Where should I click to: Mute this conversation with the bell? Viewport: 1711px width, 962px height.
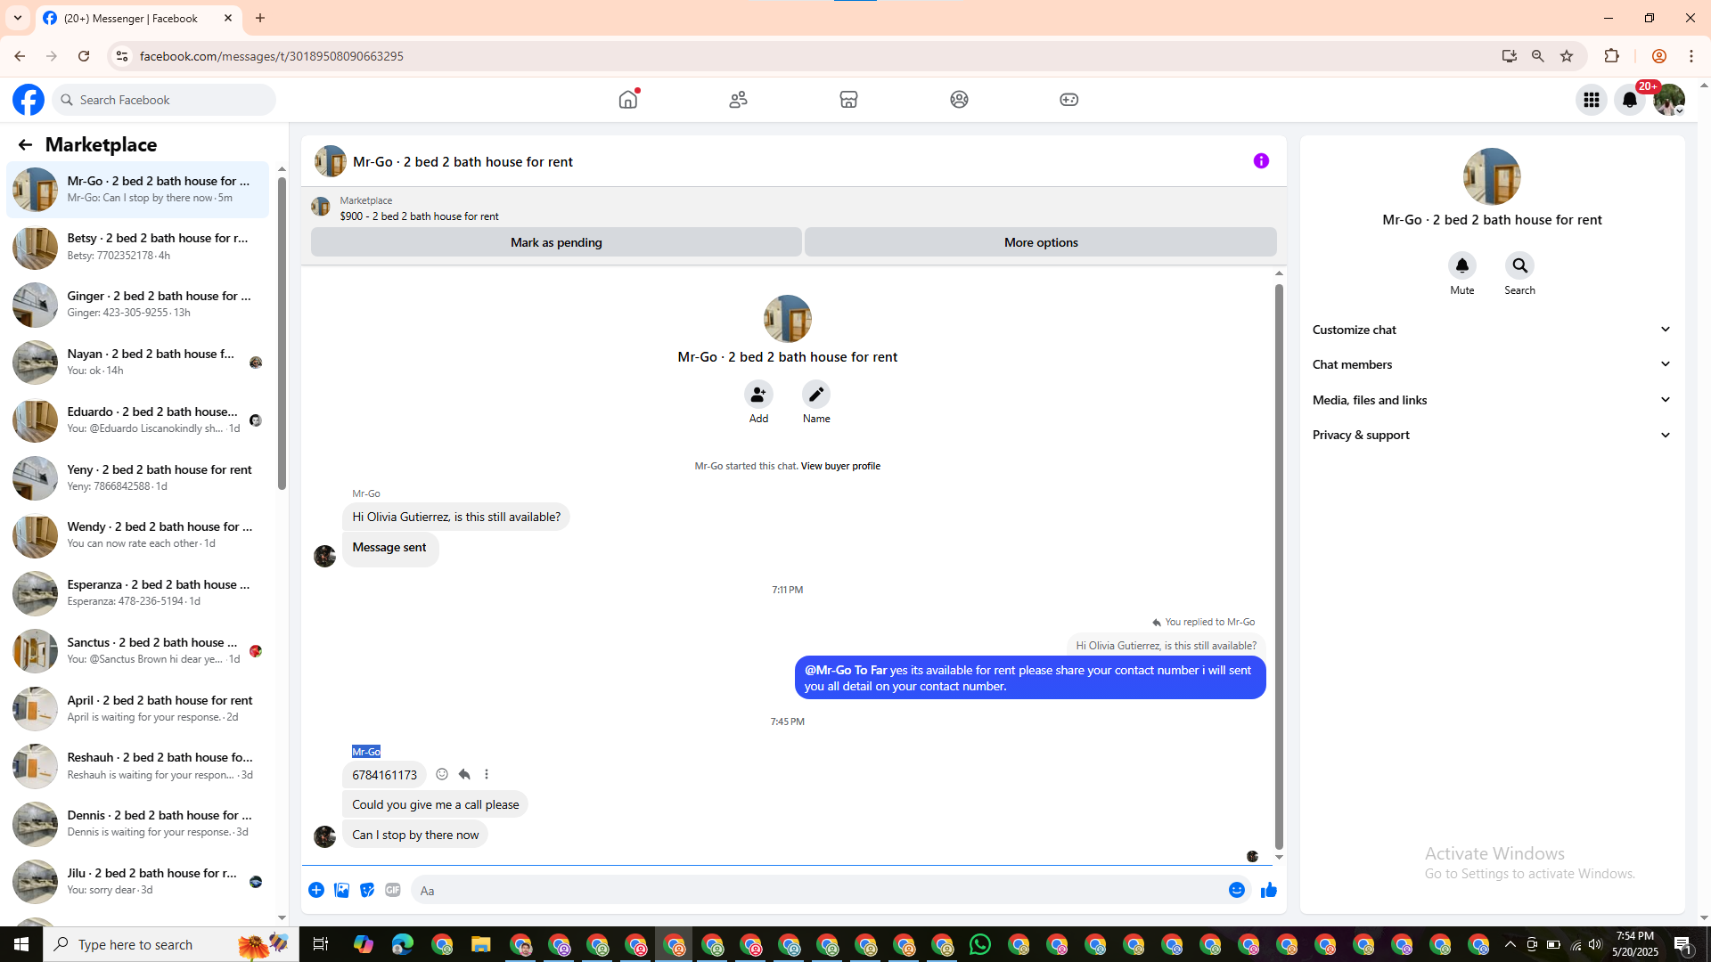1461,265
